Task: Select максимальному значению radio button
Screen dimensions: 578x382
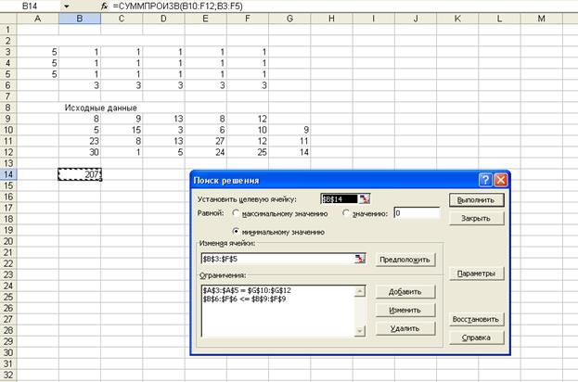Action: 236,213
